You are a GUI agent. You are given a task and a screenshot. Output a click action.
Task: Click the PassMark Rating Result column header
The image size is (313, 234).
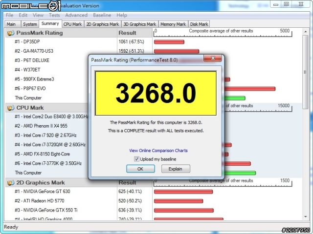134,33
